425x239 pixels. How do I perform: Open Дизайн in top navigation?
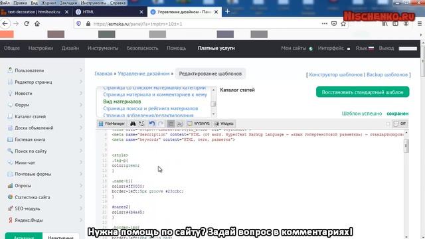pos(70,48)
